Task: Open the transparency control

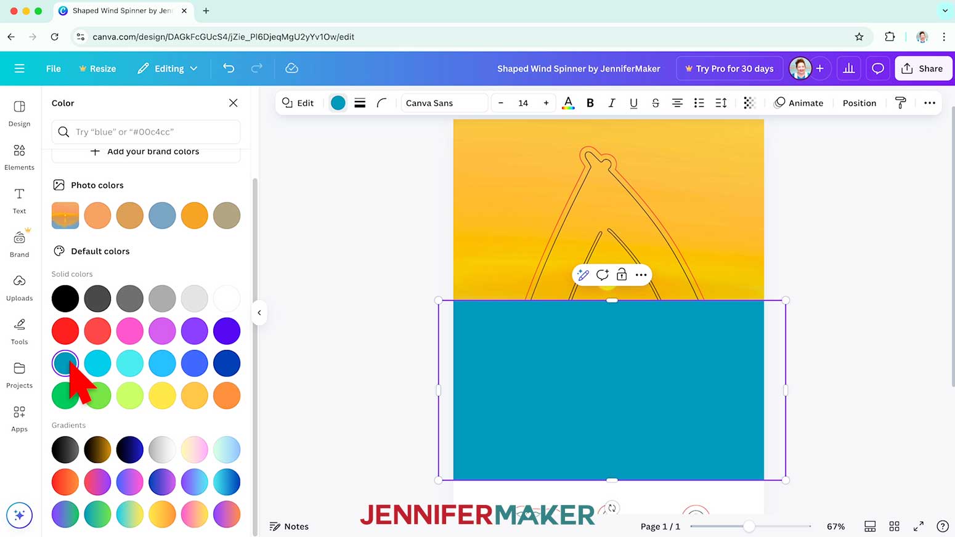Action: pos(749,103)
